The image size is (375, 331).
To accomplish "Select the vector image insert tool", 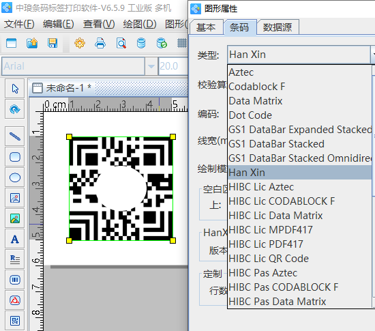I will coord(15,198).
